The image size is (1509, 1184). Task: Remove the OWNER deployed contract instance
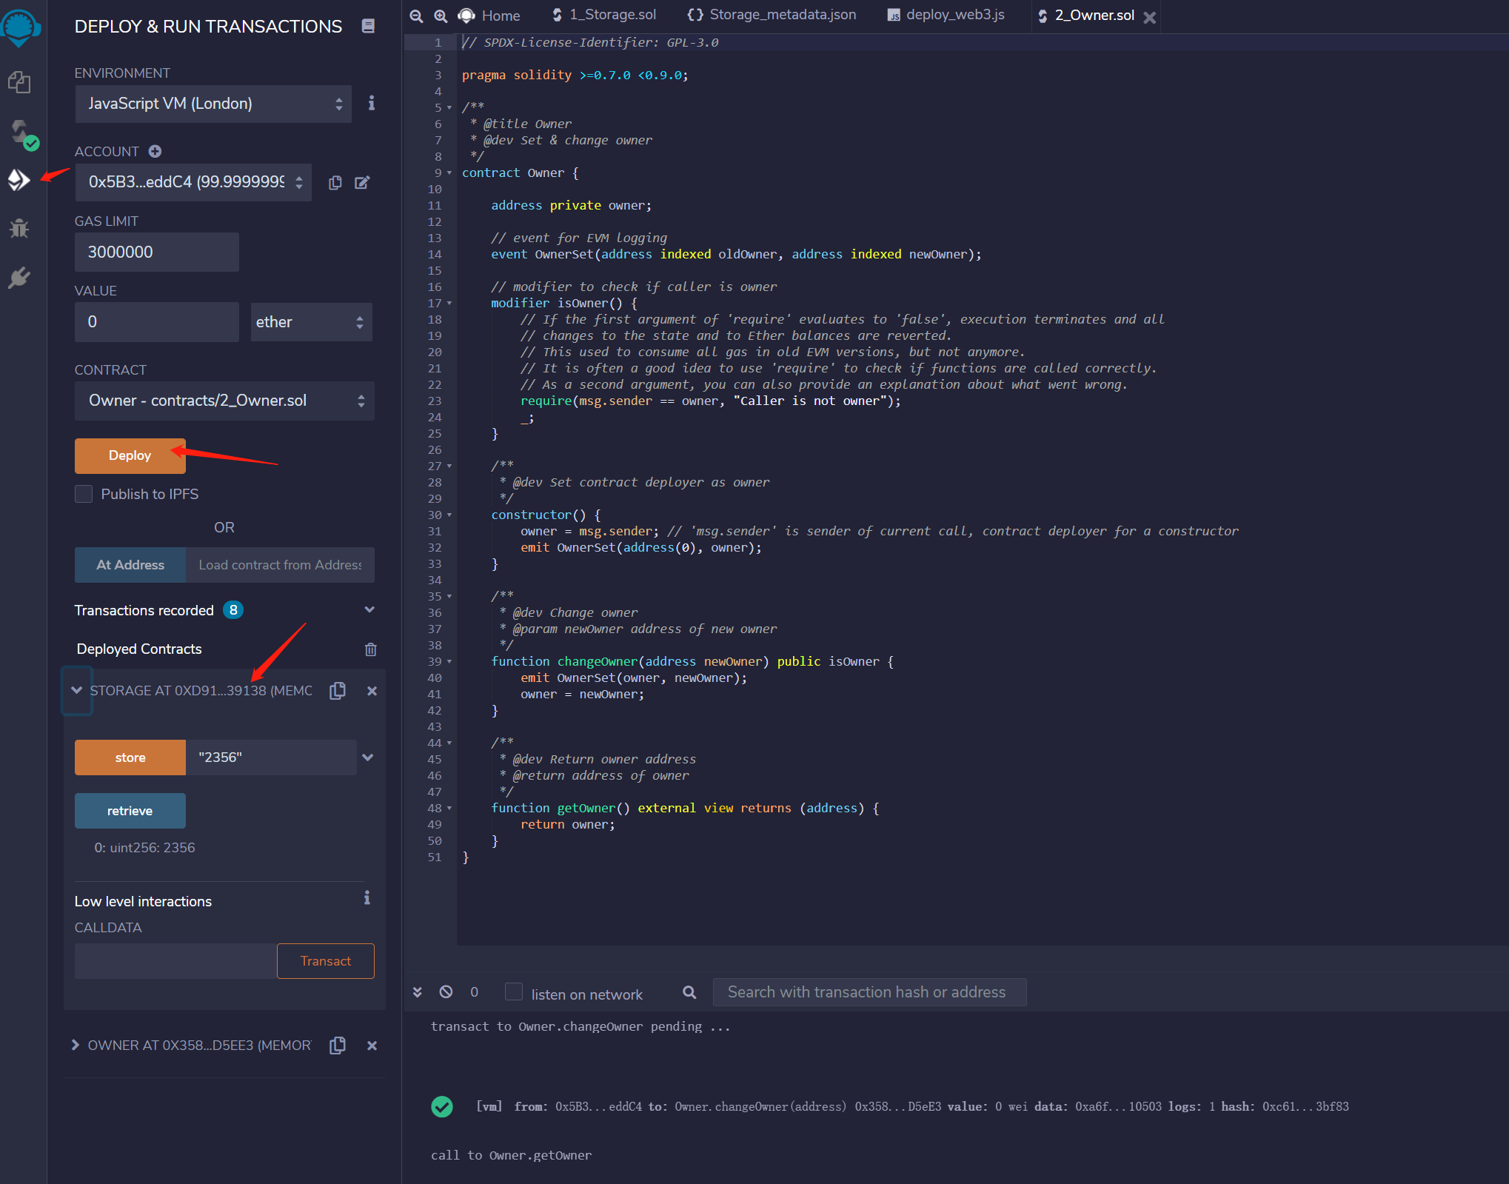click(372, 1046)
